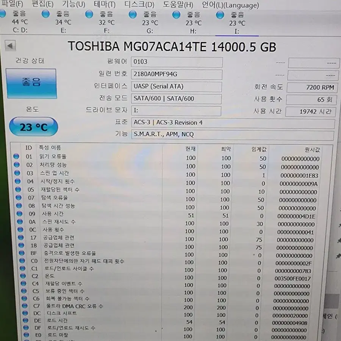Open the 디스크(D) menu
This screenshot has width=341, height=341.
(139, 4)
